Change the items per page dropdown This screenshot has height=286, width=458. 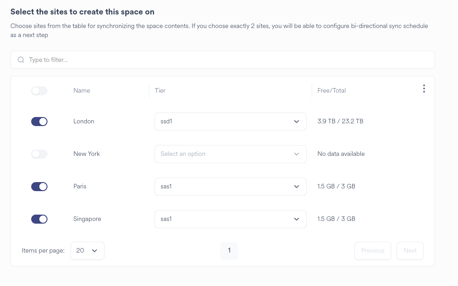pyautogui.click(x=87, y=251)
